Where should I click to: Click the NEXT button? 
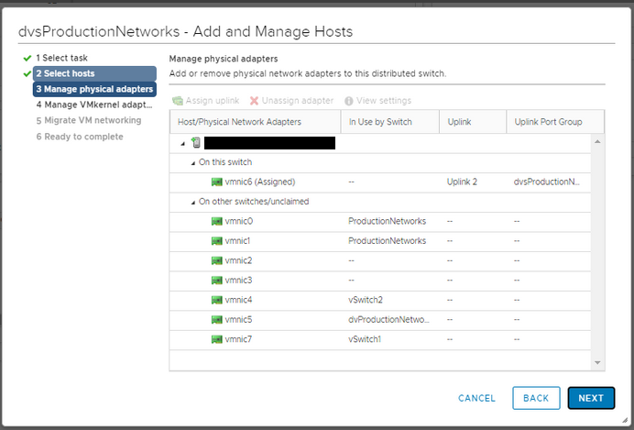point(591,398)
